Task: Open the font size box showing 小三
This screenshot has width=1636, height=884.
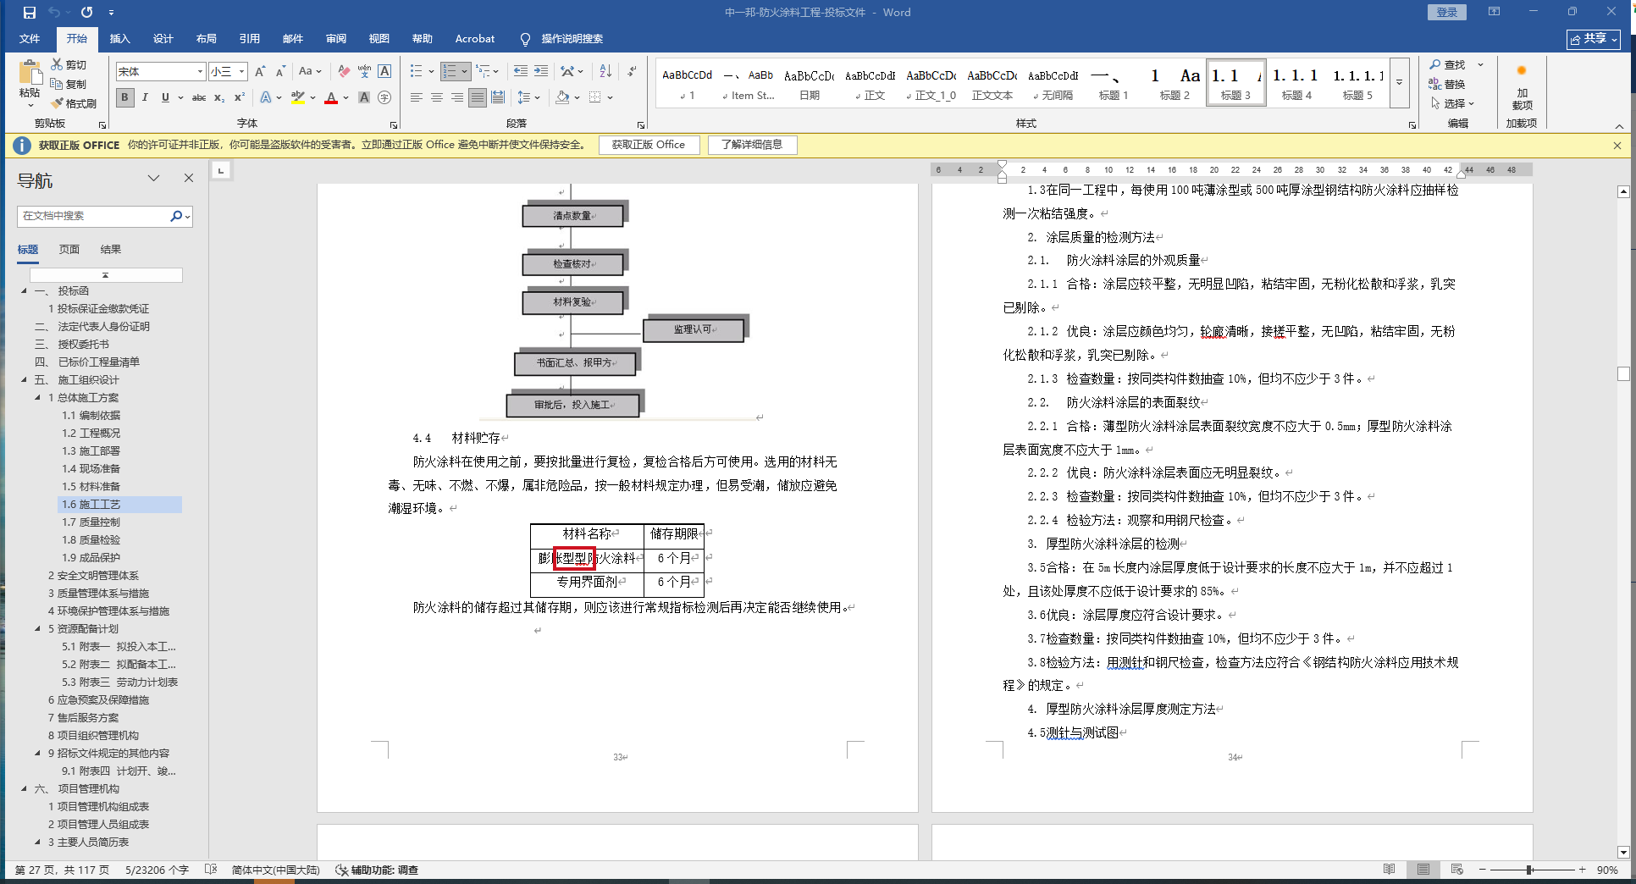Action: tap(228, 71)
